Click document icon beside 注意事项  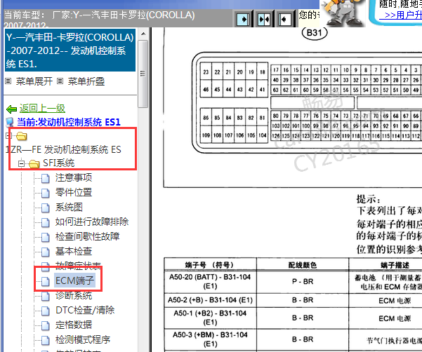[x=46, y=178]
